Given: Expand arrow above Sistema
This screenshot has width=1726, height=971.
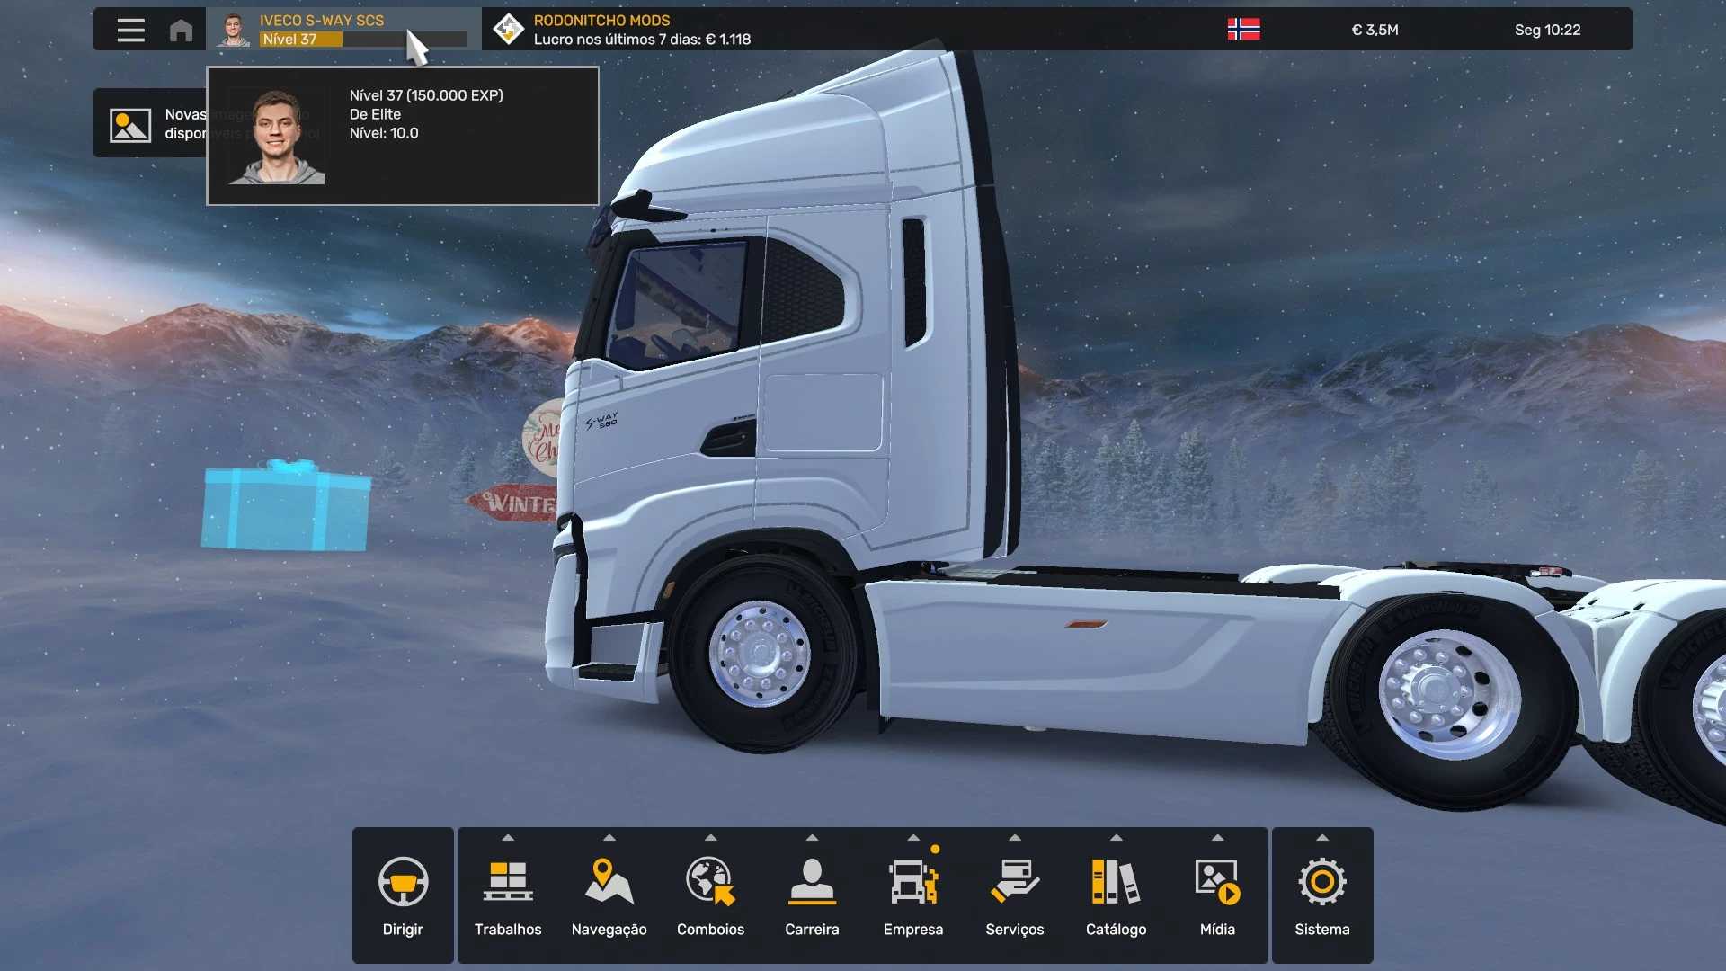Looking at the screenshot, I should point(1321,837).
